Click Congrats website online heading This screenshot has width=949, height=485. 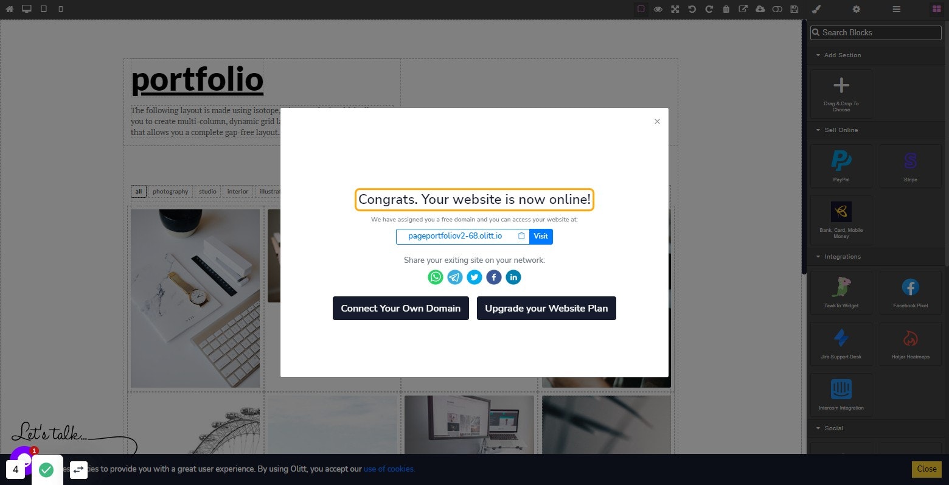(474, 200)
